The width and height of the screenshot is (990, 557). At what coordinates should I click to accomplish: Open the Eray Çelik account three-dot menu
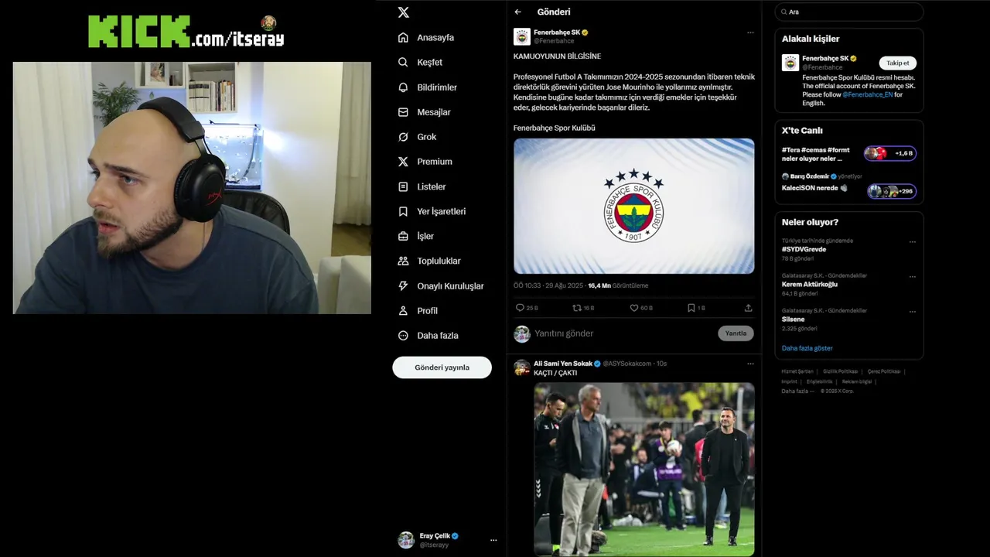point(493,540)
